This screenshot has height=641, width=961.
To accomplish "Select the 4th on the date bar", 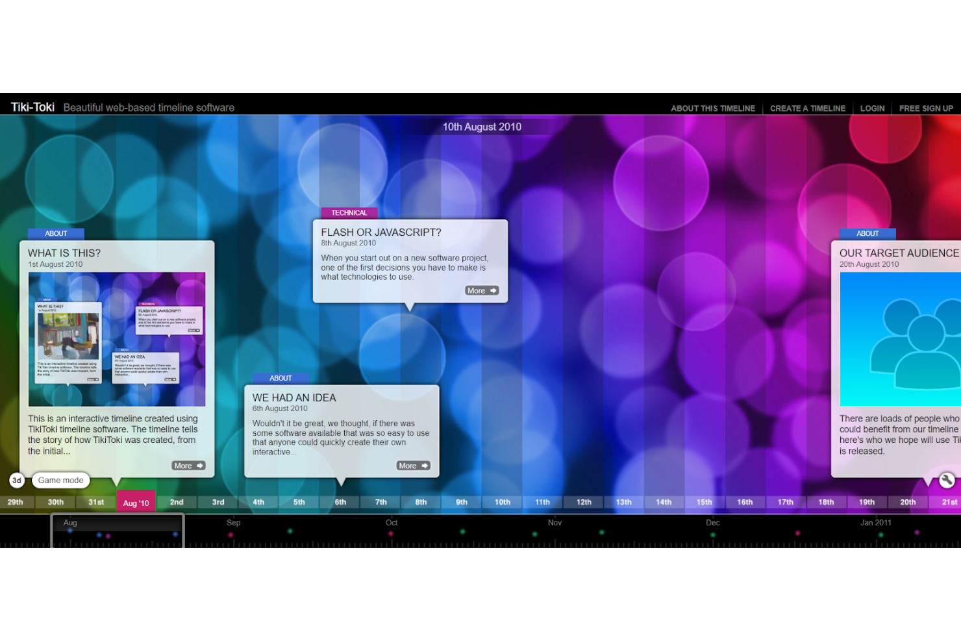I will pyautogui.click(x=258, y=502).
